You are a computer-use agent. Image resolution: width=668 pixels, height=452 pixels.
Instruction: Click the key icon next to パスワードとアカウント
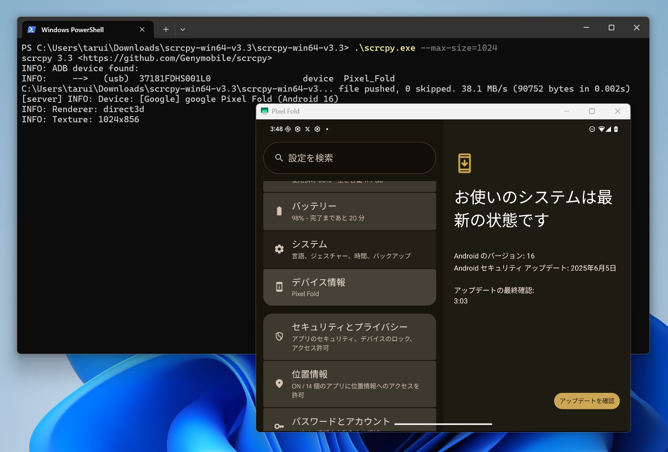[x=279, y=426]
